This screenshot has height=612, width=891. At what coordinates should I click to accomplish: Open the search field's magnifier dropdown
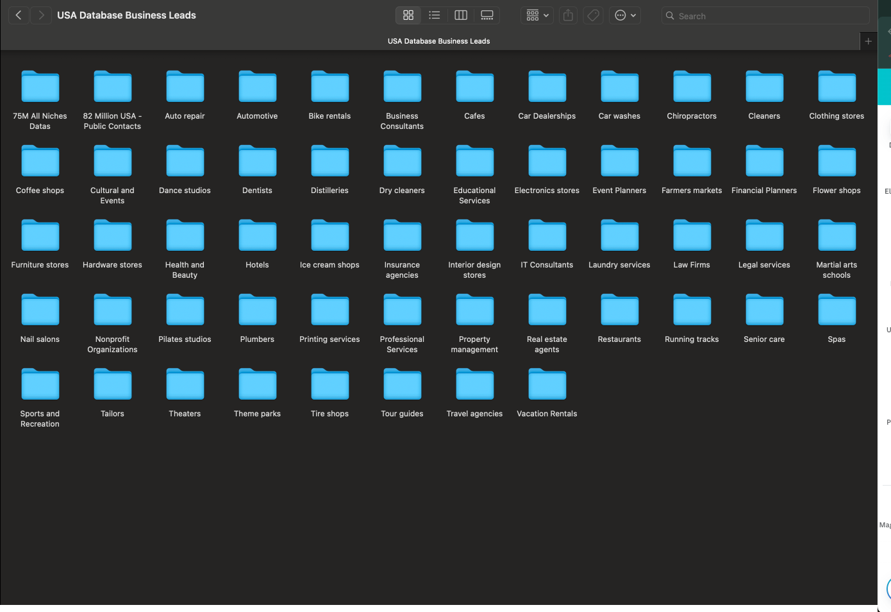click(670, 15)
